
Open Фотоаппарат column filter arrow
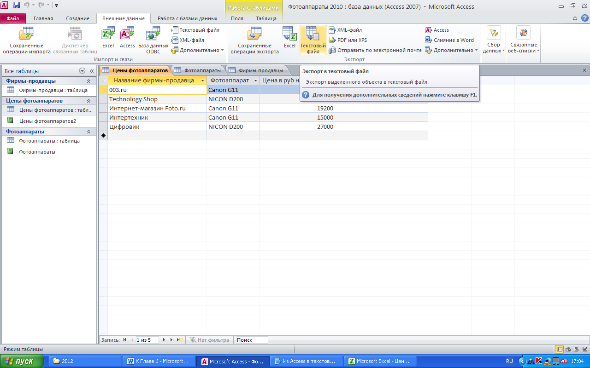(x=255, y=80)
